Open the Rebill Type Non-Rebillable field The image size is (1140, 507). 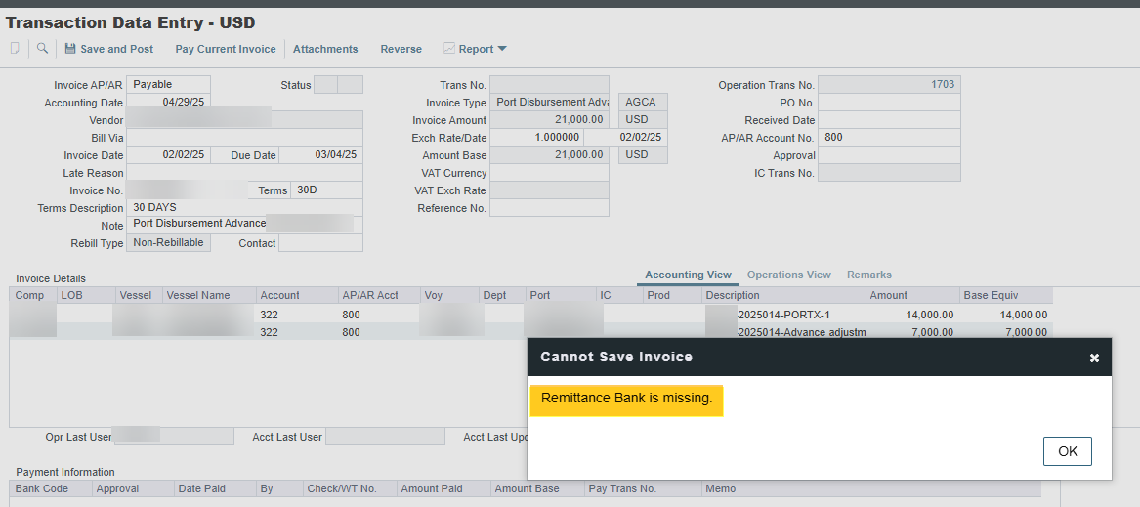click(x=168, y=243)
